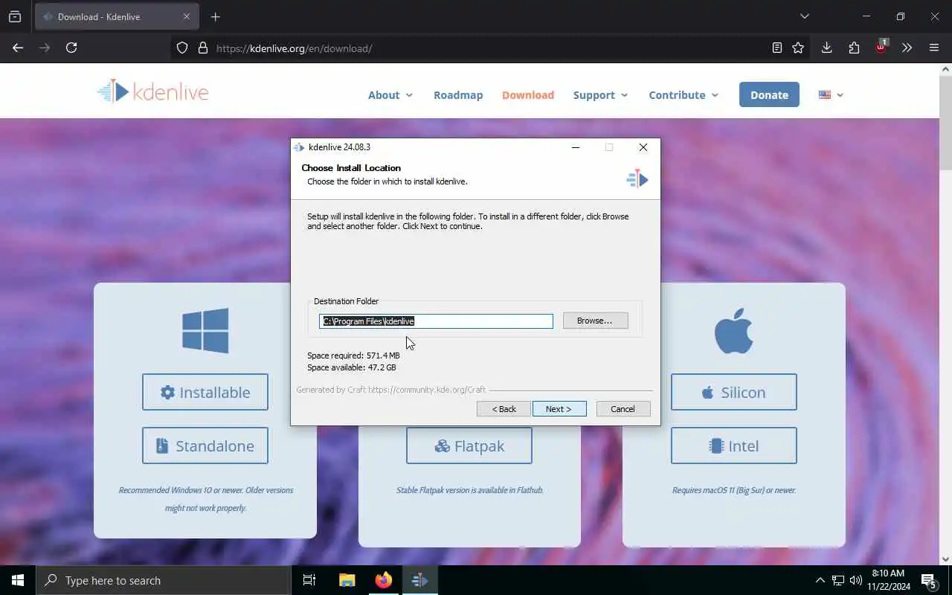The width and height of the screenshot is (952, 595).
Task: Open Task View on taskbar
Action: tap(309, 580)
